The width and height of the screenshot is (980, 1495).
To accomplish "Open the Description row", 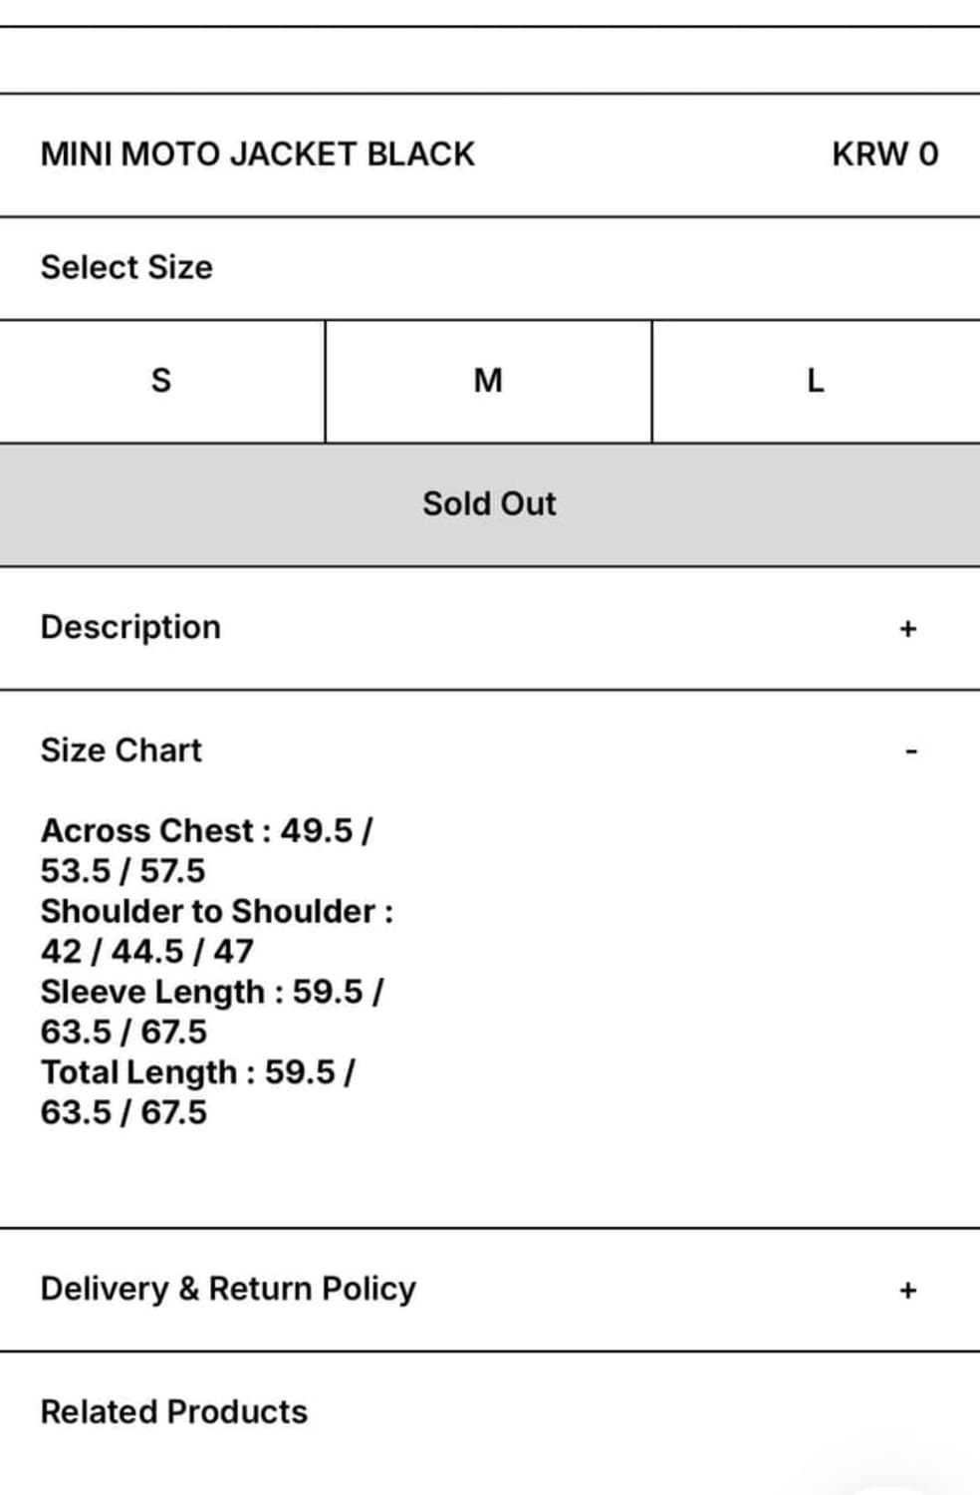I will coord(130,628).
